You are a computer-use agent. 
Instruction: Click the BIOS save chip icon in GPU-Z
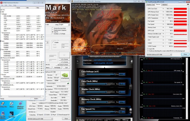point(68,83)
